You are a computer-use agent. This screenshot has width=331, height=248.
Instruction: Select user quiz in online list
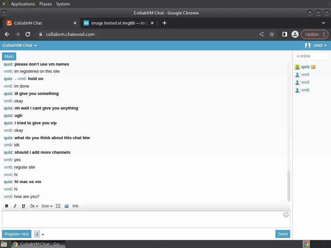point(305,67)
